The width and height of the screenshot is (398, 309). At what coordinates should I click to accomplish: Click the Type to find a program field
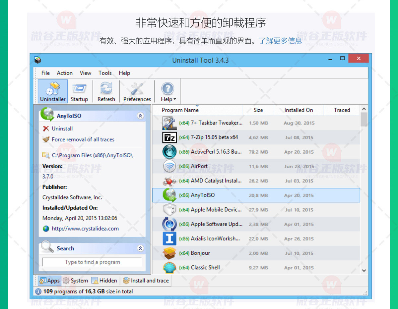(92, 262)
